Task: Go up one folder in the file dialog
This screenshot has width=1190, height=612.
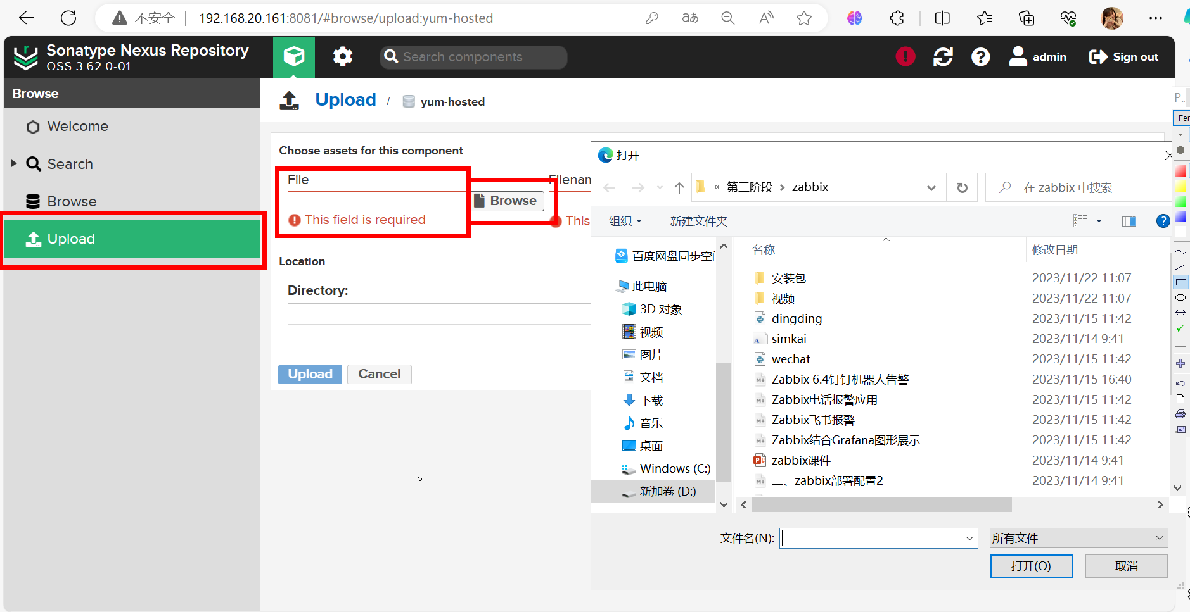Action: [679, 188]
